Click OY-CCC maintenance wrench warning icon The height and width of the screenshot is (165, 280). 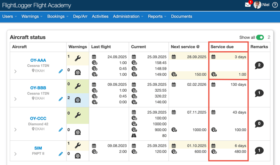coord(78,115)
